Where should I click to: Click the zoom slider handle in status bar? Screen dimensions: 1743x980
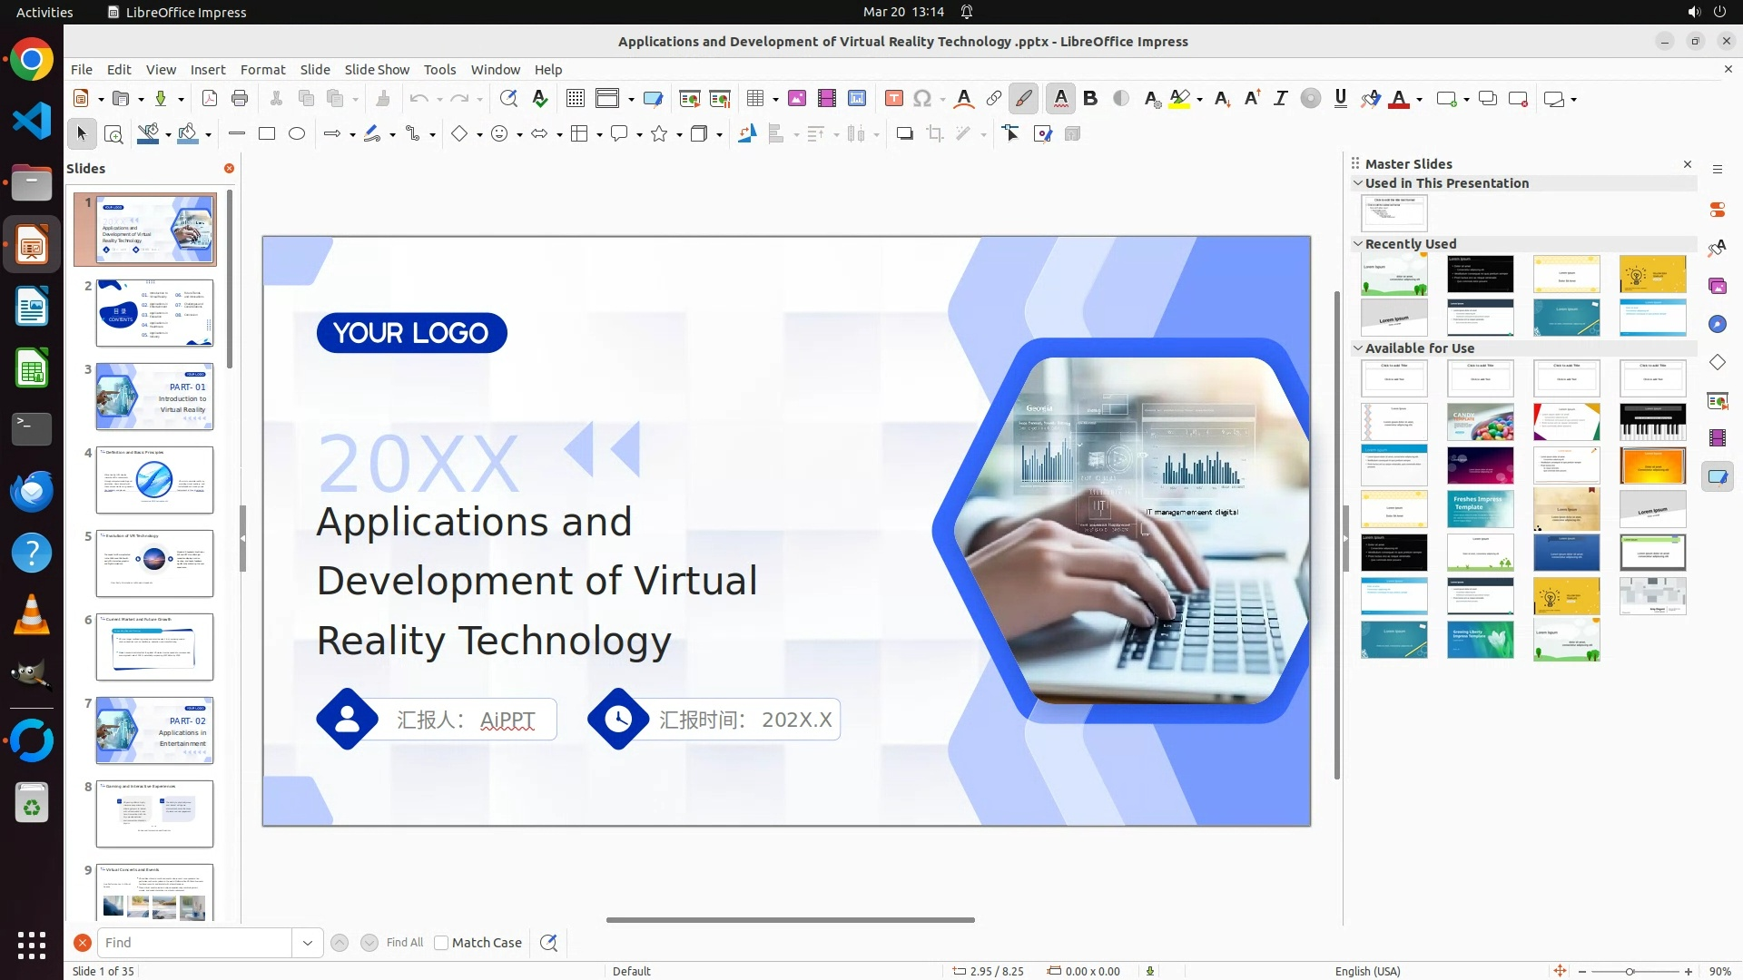tap(1630, 971)
